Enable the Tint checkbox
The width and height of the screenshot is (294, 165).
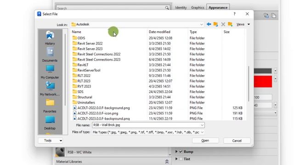[181, 159]
